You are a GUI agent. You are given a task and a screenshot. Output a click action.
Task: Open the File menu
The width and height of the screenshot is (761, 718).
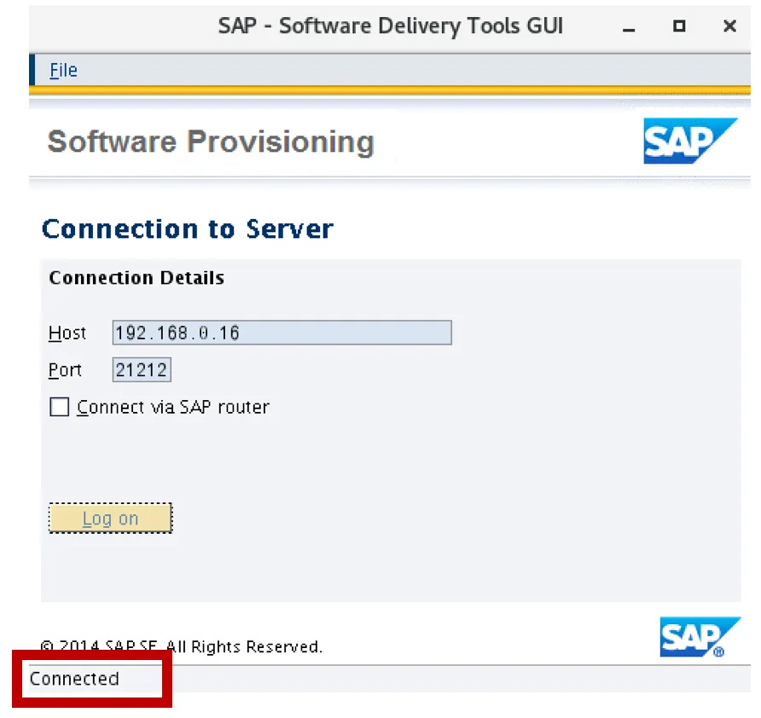coord(63,71)
